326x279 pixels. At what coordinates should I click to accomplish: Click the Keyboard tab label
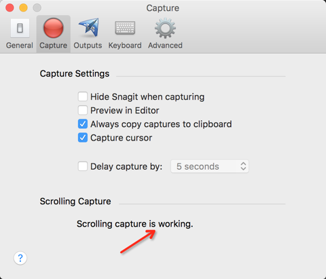tap(125, 45)
